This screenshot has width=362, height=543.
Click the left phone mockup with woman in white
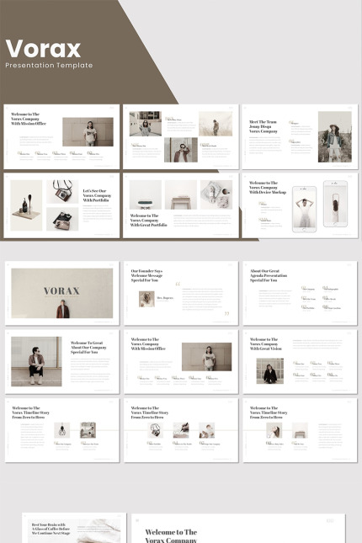[x=304, y=209]
